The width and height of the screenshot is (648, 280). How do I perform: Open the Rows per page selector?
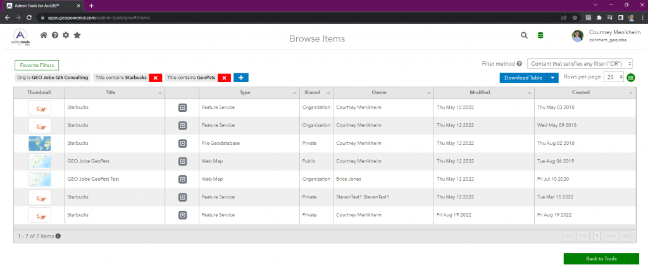(614, 77)
